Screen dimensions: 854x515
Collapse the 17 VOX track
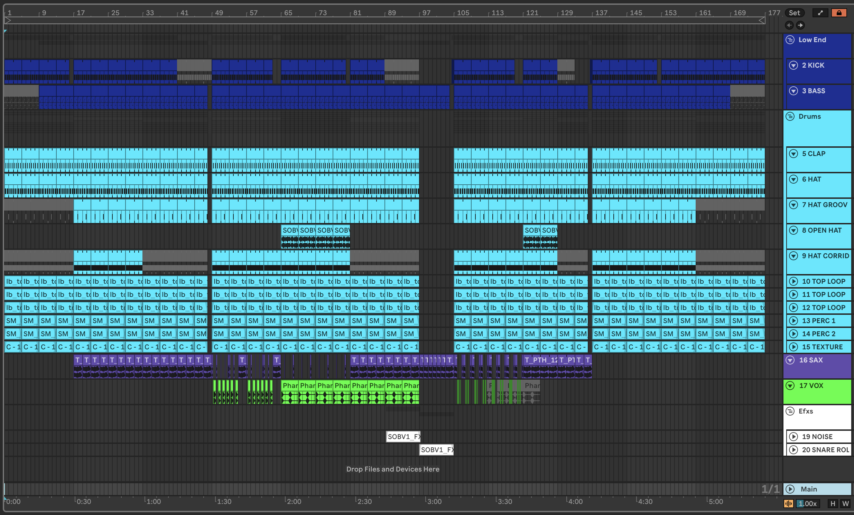point(790,386)
